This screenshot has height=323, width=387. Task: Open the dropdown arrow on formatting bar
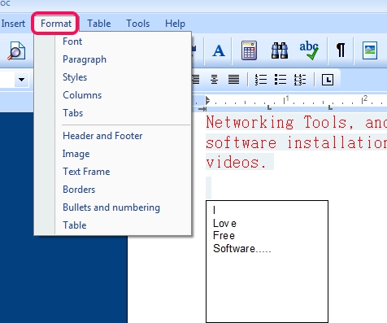point(21,80)
